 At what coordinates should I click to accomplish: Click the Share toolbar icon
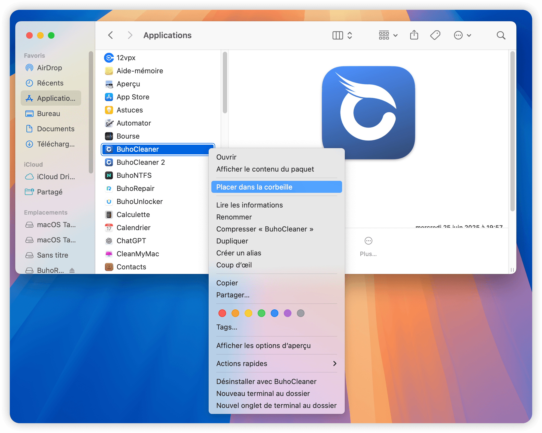pyautogui.click(x=414, y=35)
